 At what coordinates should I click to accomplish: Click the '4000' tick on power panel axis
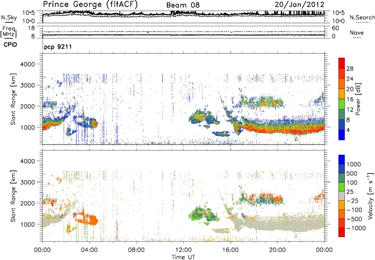(28, 64)
